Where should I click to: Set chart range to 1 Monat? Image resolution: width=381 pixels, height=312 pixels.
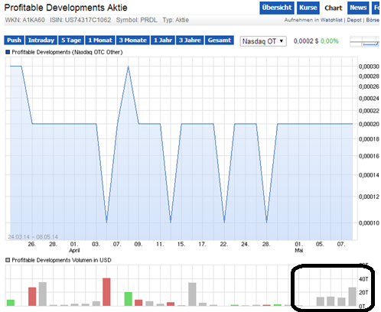[100, 41]
